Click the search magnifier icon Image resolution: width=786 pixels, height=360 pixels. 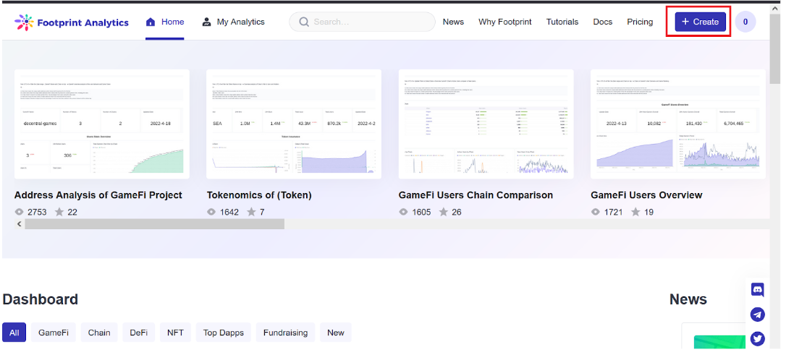(304, 22)
